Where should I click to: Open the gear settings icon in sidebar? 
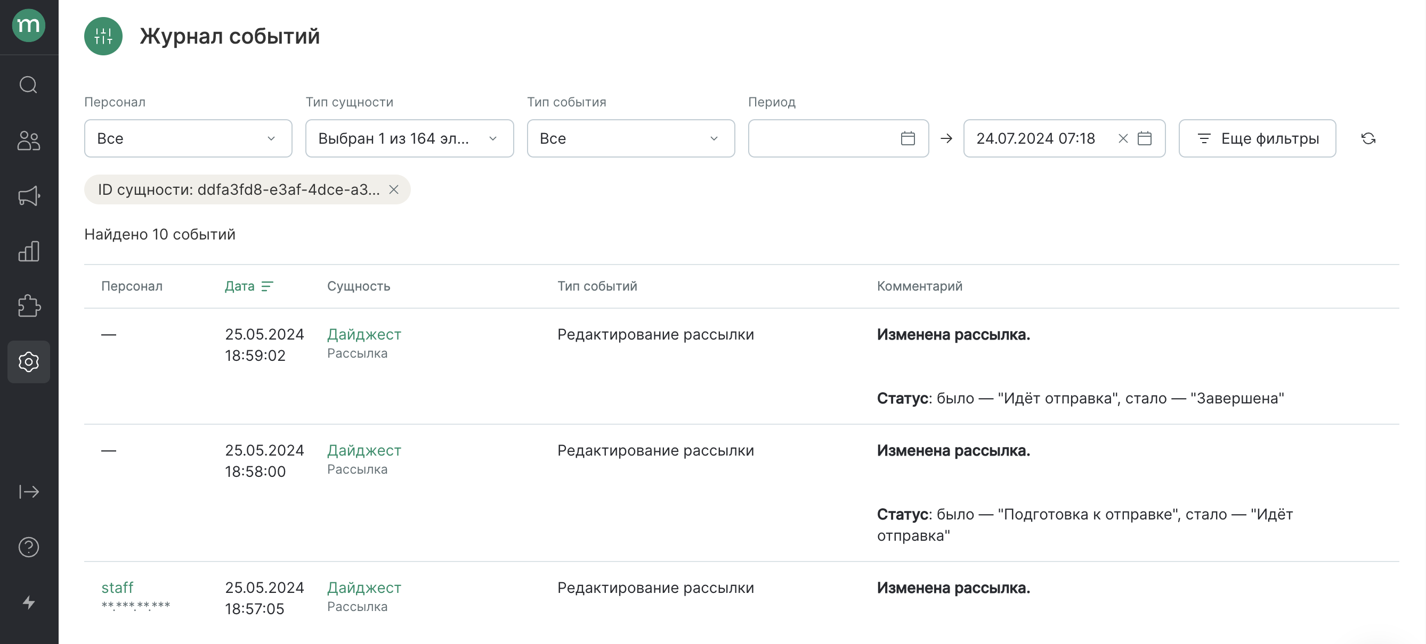tap(28, 362)
